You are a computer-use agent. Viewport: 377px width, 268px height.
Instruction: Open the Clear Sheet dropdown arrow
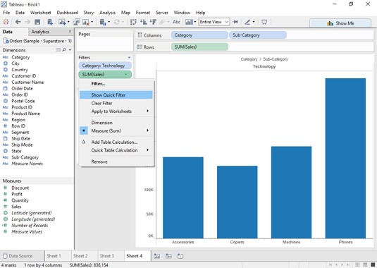point(92,22)
